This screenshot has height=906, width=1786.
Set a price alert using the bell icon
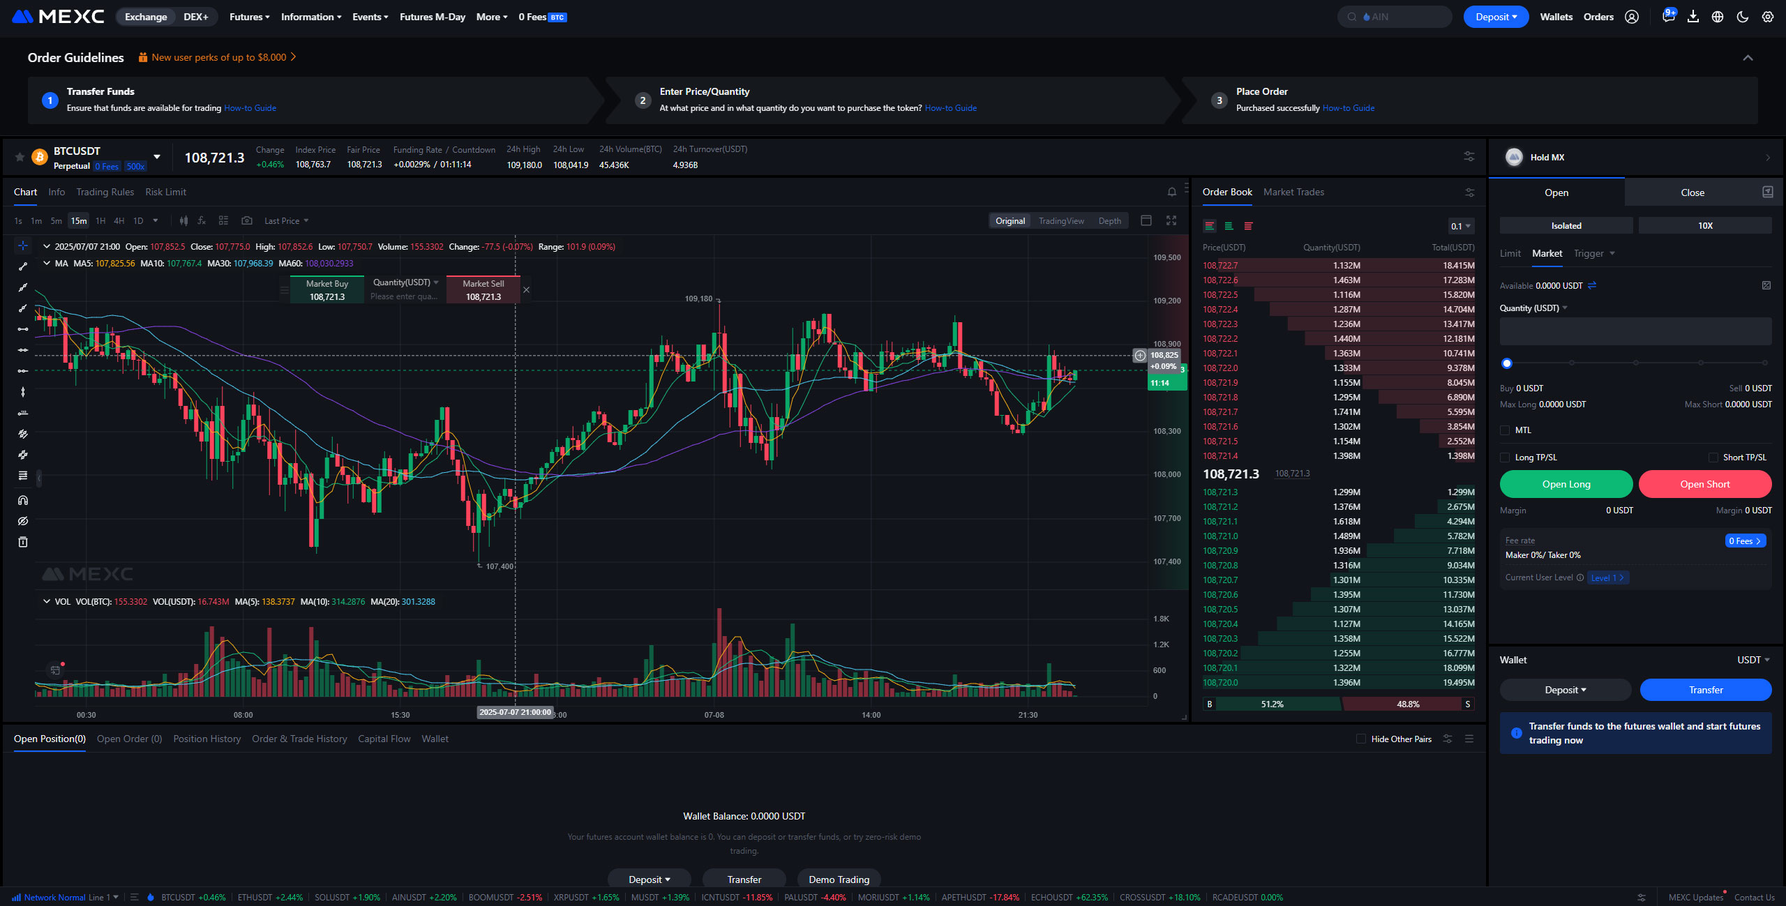coord(1172,192)
